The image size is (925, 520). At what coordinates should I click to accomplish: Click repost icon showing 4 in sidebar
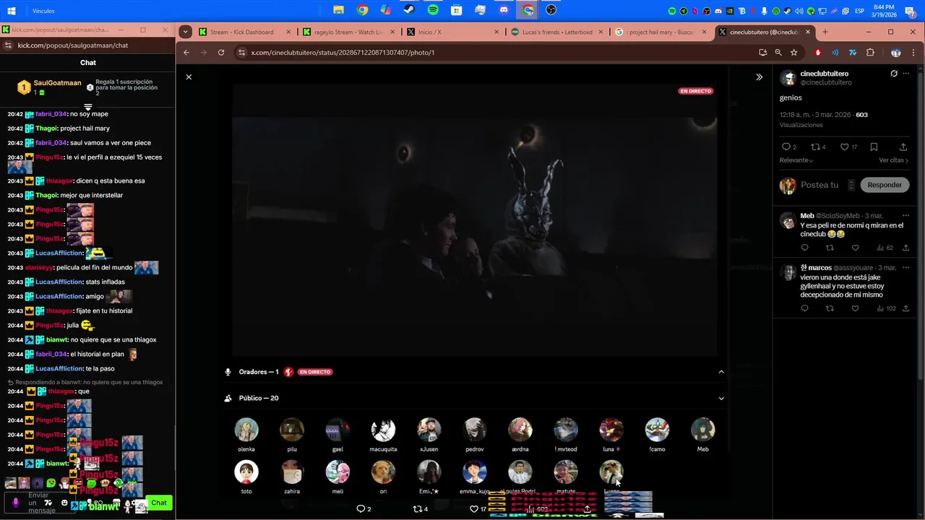point(818,147)
